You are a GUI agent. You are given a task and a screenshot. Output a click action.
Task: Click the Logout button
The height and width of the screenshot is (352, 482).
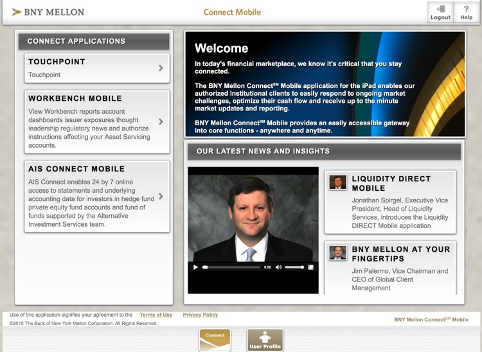coord(440,13)
